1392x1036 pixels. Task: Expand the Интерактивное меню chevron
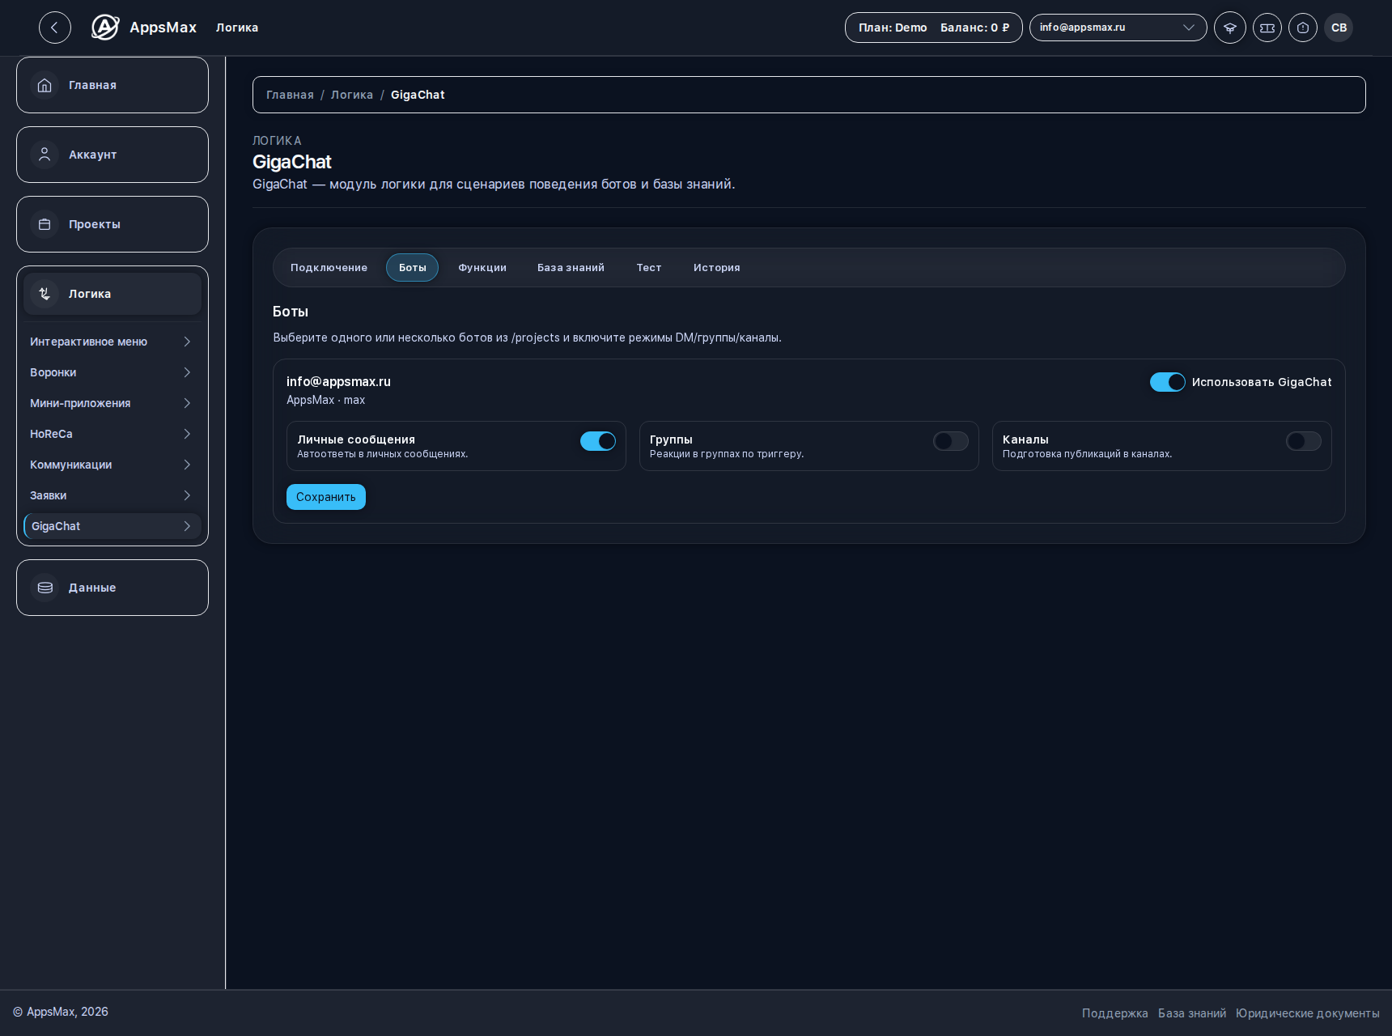(187, 342)
